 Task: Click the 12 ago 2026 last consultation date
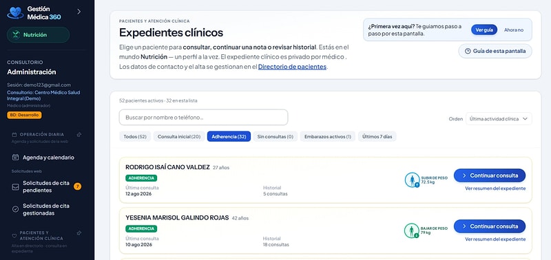tap(138, 194)
